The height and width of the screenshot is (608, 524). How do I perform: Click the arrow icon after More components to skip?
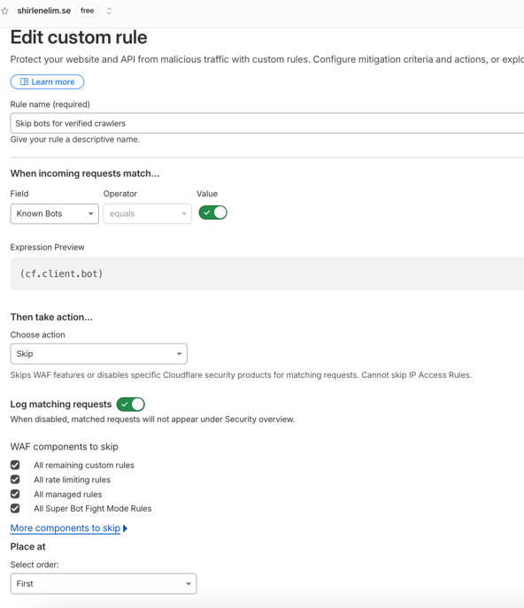[x=125, y=528]
